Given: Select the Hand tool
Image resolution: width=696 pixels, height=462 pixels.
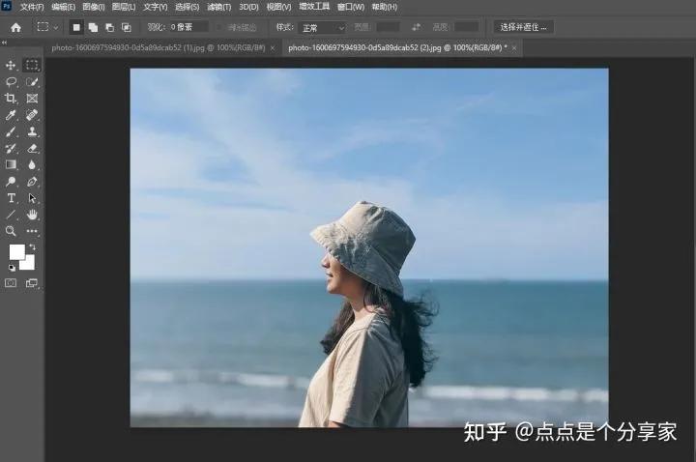Looking at the screenshot, I should [32, 215].
